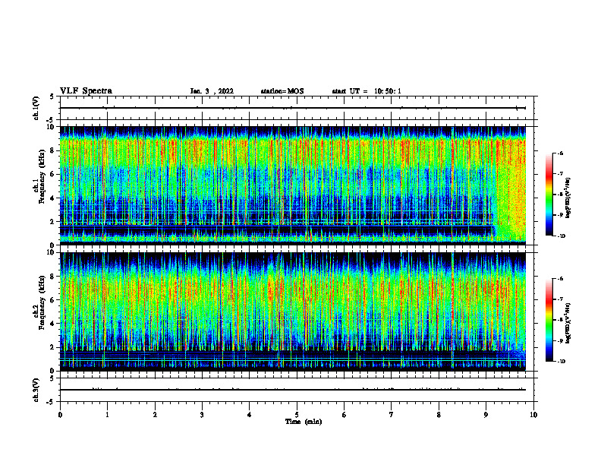Click the ch.1 spectrogram color bar
The image size is (601, 465).
pyautogui.click(x=549, y=195)
